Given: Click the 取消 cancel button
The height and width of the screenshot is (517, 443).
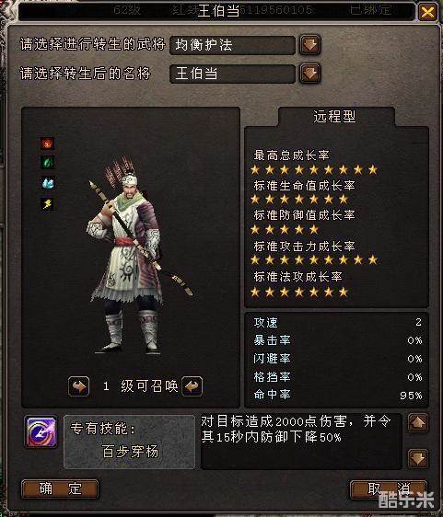Looking at the screenshot, I should [x=389, y=489].
